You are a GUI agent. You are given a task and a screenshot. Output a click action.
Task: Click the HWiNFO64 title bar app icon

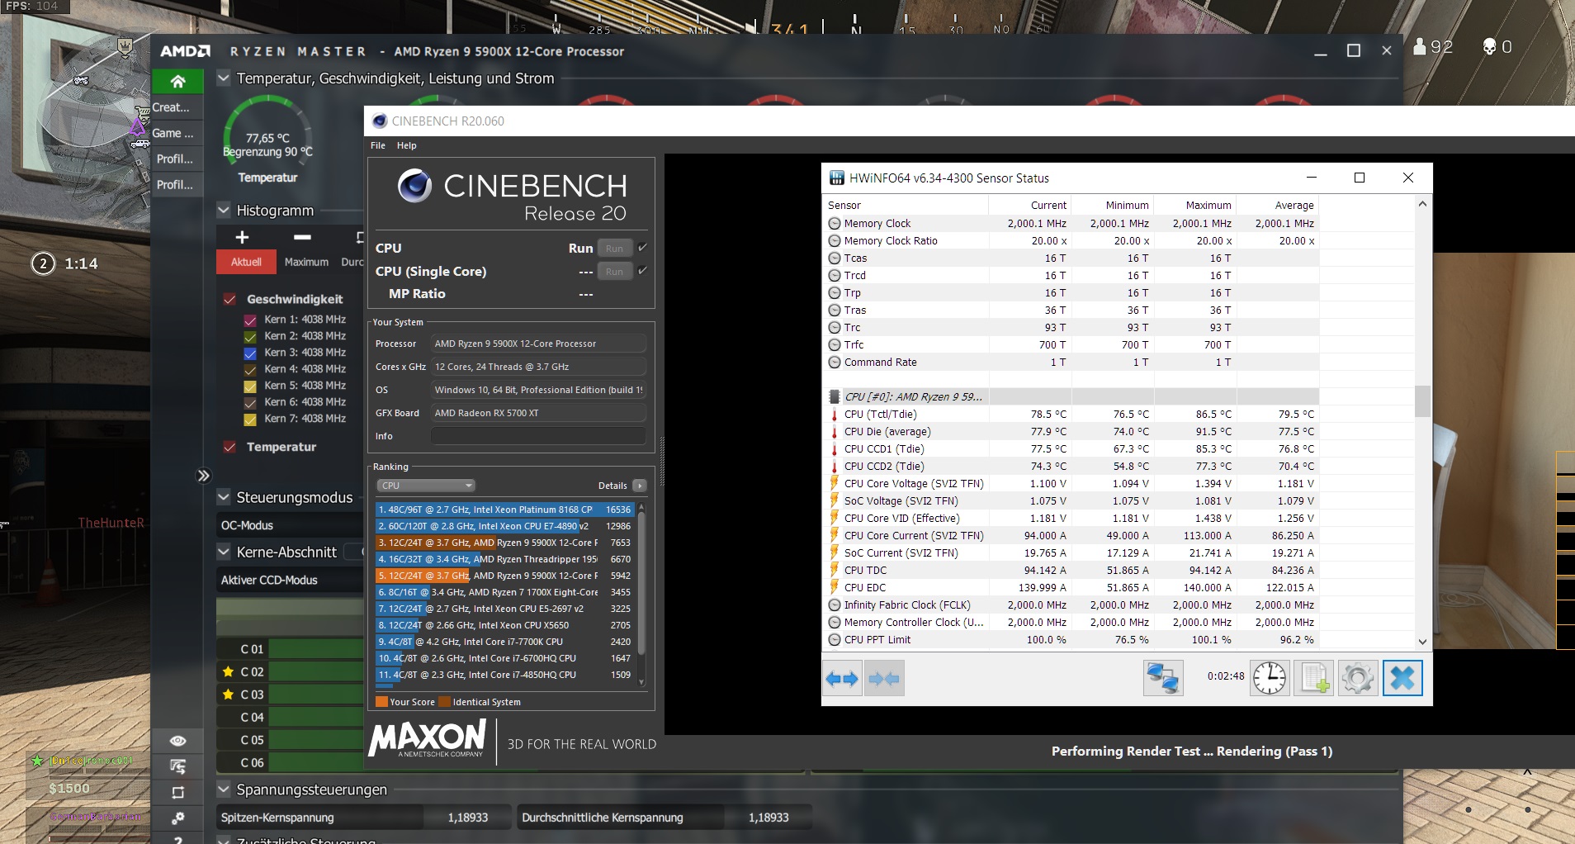point(837,178)
